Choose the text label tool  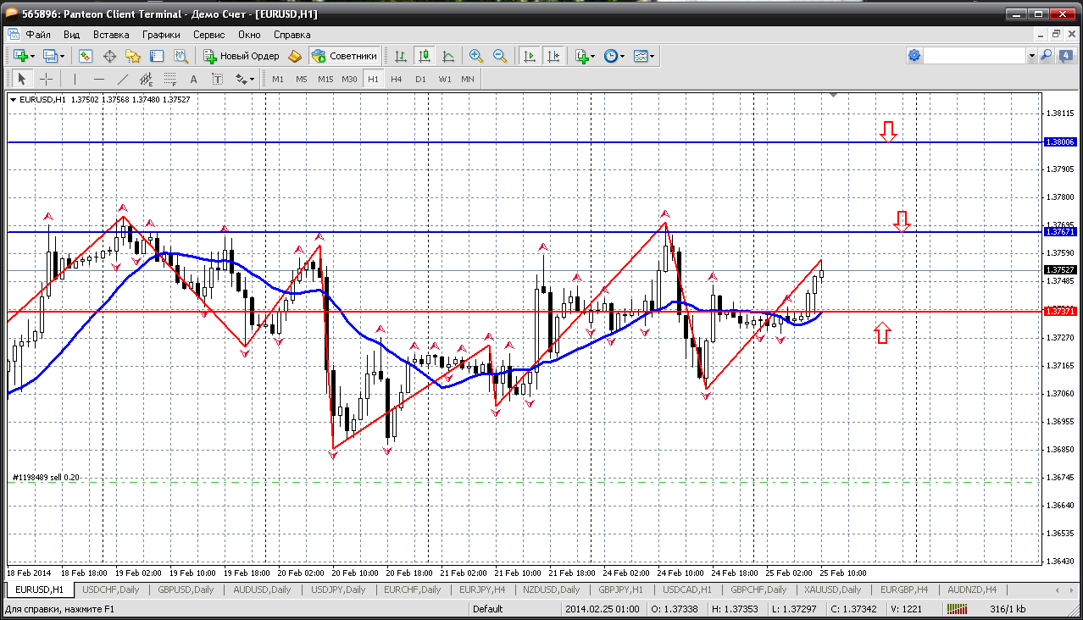[193, 79]
